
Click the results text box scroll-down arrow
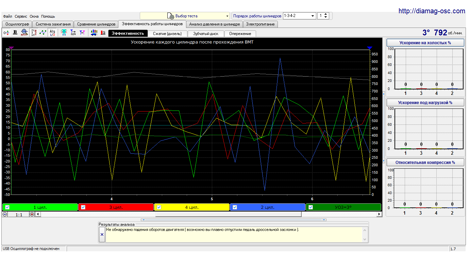pos(365,239)
